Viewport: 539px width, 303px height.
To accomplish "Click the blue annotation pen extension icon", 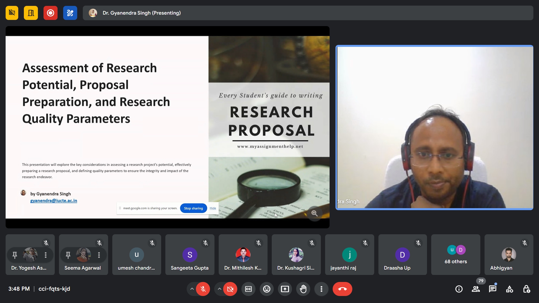I will click(x=70, y=13).
